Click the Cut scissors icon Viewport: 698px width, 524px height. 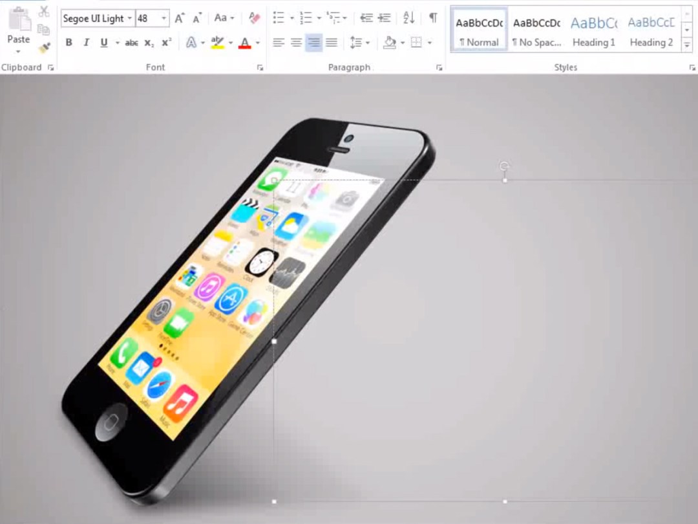pyautogui.click(x=44, y=12)
